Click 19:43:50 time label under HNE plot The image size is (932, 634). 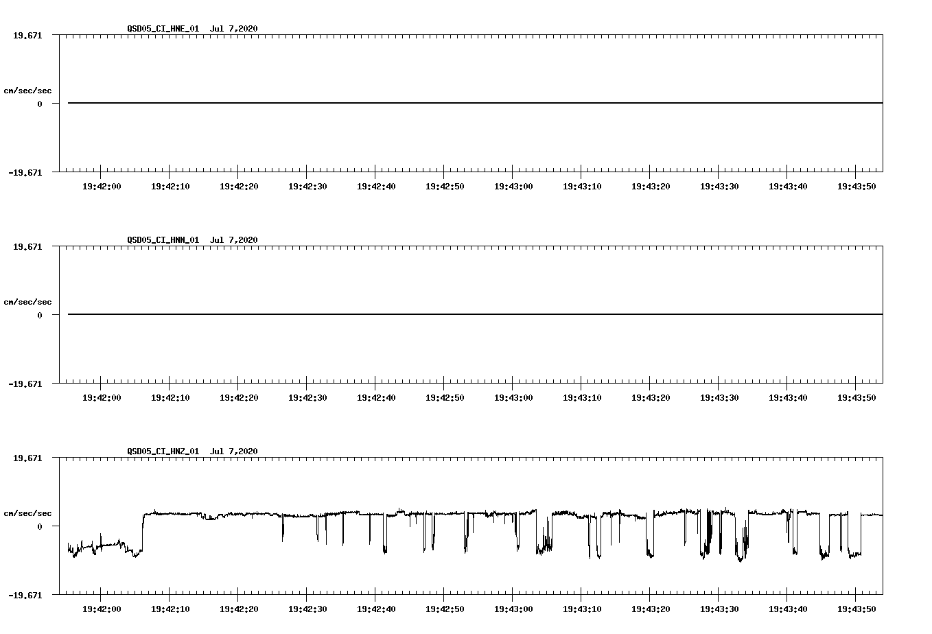pos(857,186)
